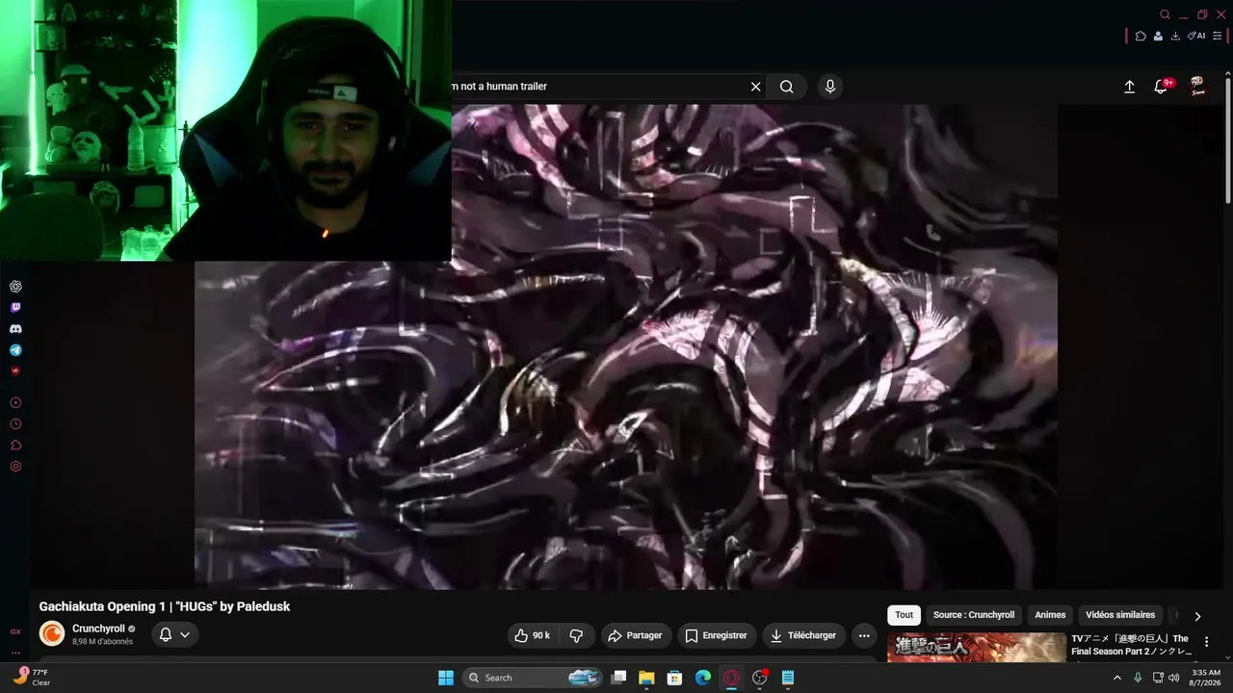Click the tray microphone icon
1233x693 pixels.
1138,678
